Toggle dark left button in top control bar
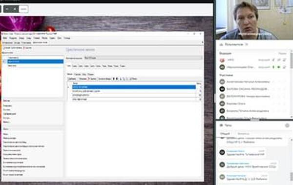 pos(7,9)
